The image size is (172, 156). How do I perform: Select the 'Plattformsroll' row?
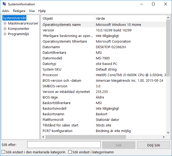coord(104,120)
